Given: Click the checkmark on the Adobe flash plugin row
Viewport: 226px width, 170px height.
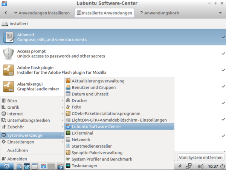Looking at the screenshot, I should pos(223,70).
